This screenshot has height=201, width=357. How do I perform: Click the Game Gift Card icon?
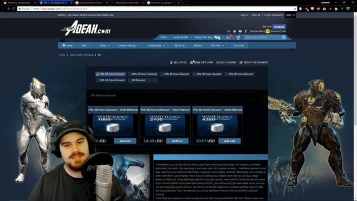coord(191,63)
